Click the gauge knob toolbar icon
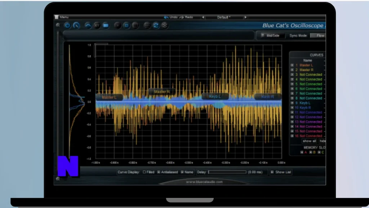 76,25
